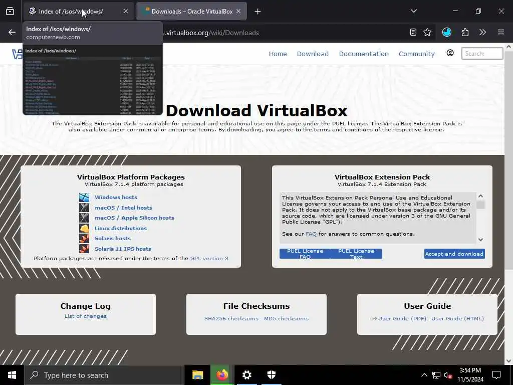This screenshot has width=513, height=385.
Task: Click page scrollbar down arrow
Action: 509,361
